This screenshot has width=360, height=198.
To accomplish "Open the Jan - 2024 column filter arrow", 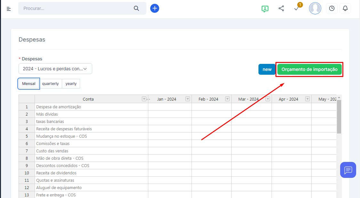I will pos(188,99).
